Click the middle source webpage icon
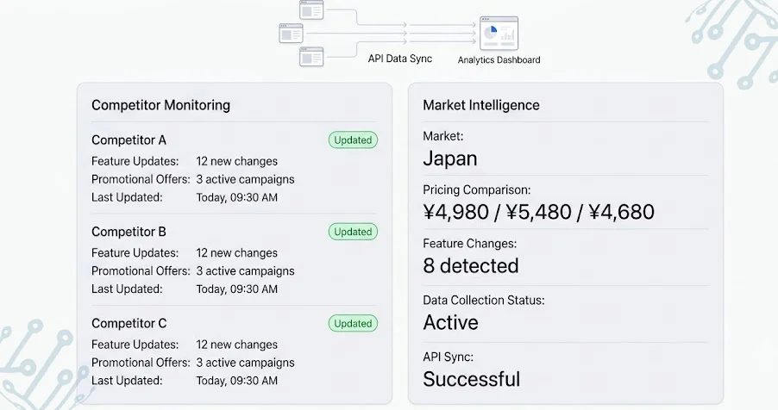 (292, 34)
